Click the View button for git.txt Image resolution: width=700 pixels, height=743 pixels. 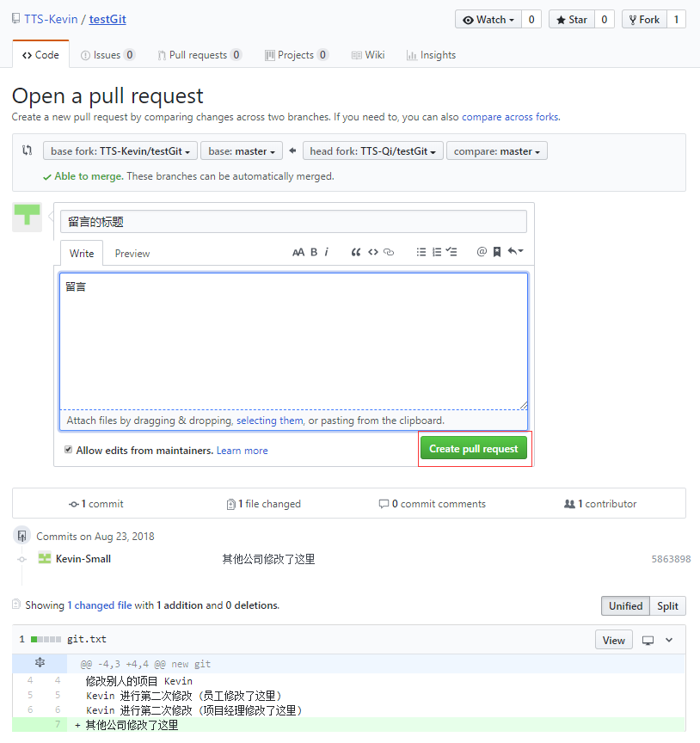coord(614,640)
